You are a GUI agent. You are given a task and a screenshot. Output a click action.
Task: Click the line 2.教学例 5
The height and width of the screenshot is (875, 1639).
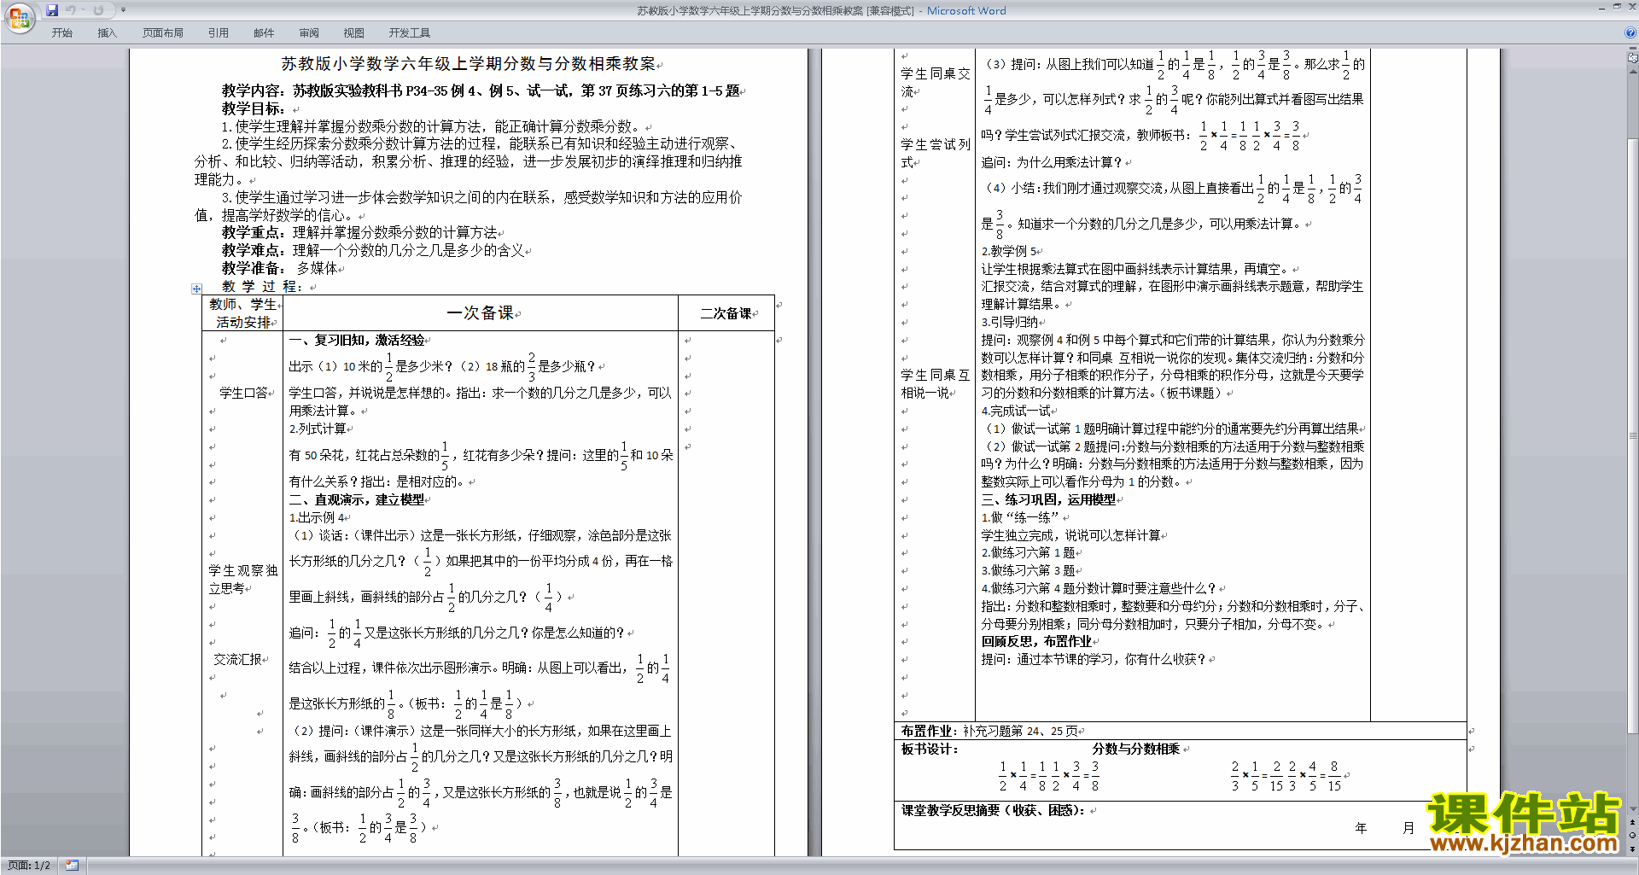pos(1009,251)
